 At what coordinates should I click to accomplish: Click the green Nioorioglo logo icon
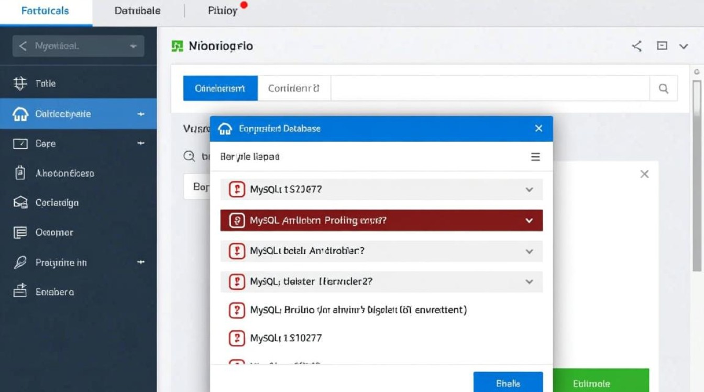178,46
